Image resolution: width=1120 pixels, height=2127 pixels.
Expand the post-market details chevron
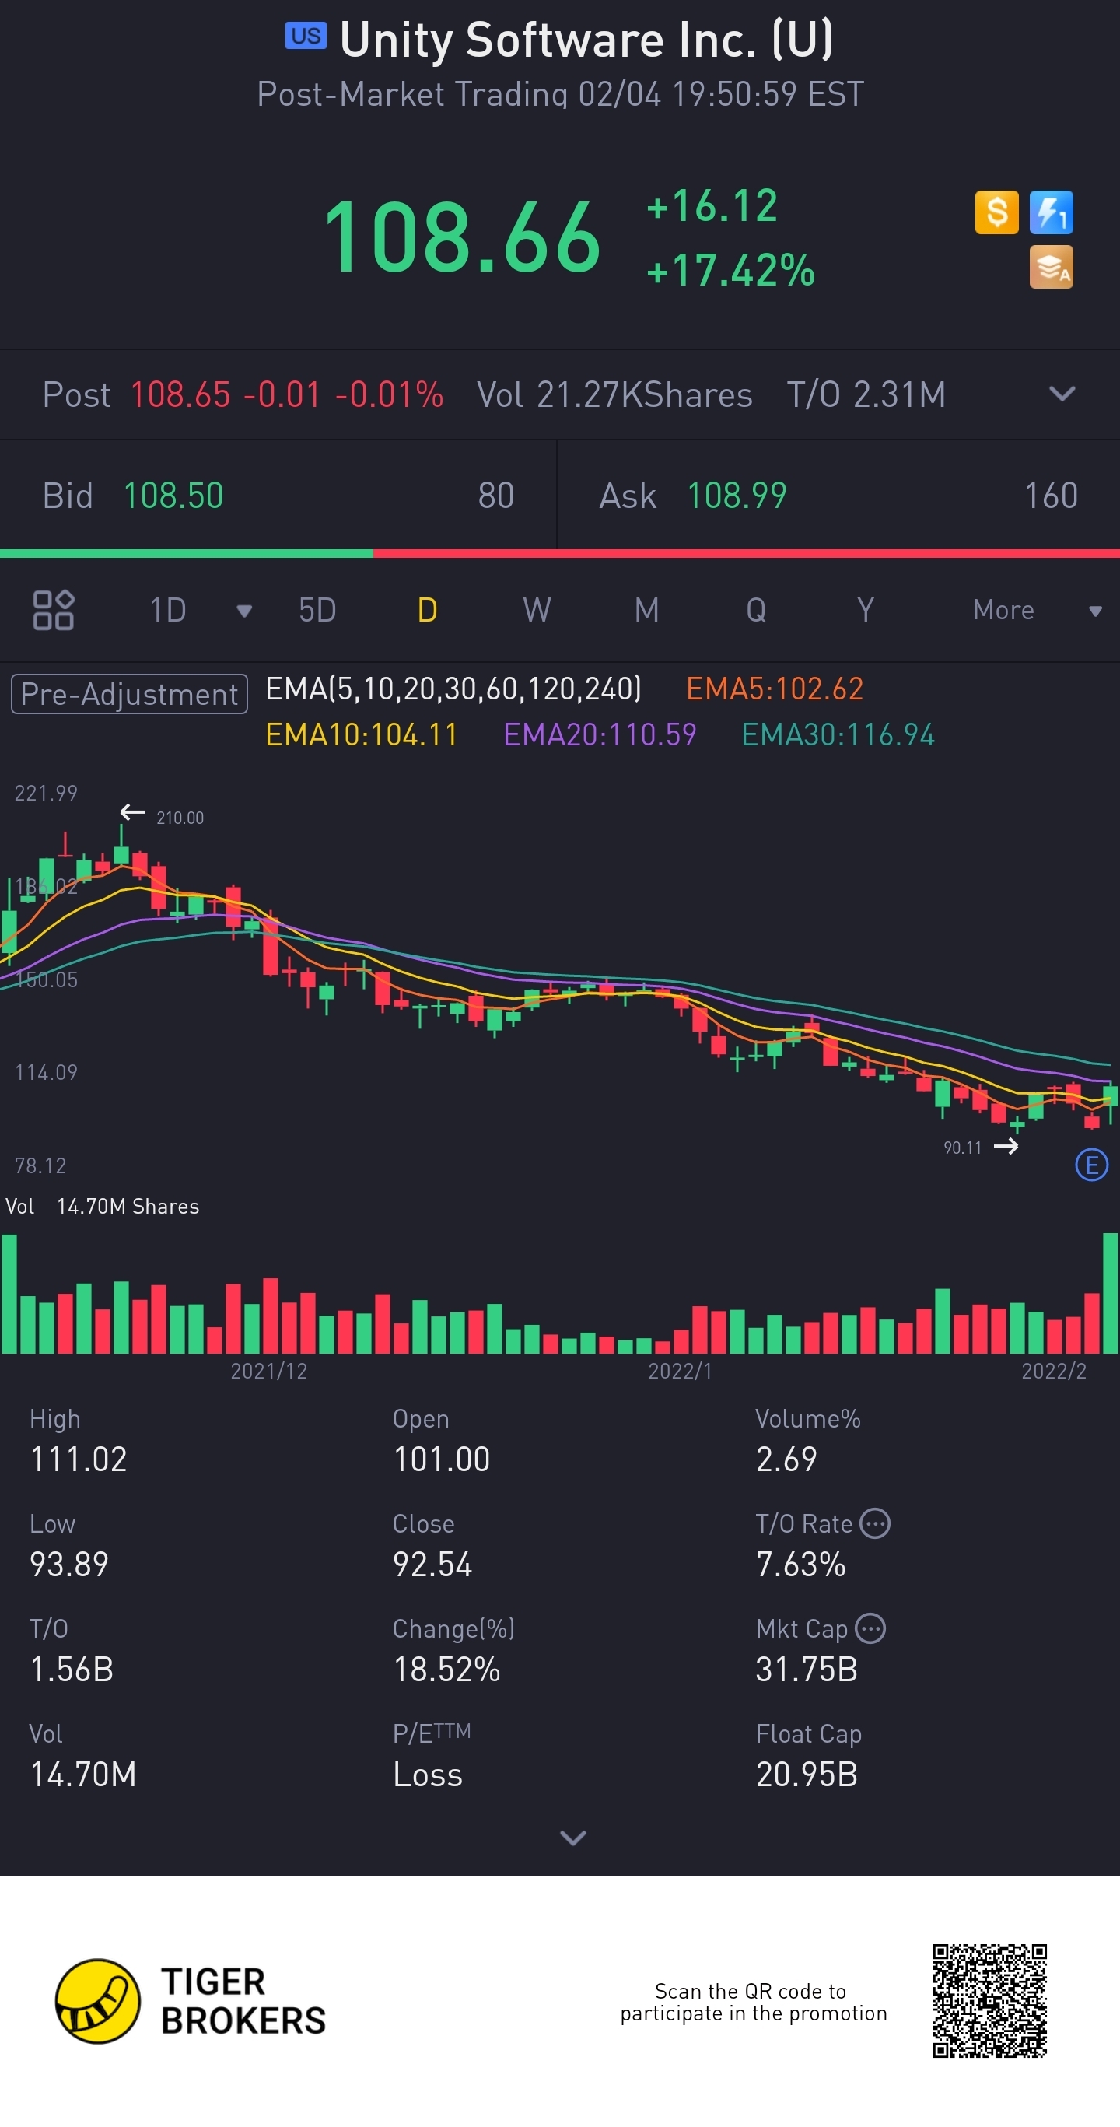pyautogui.click(x=1062, y=394)
